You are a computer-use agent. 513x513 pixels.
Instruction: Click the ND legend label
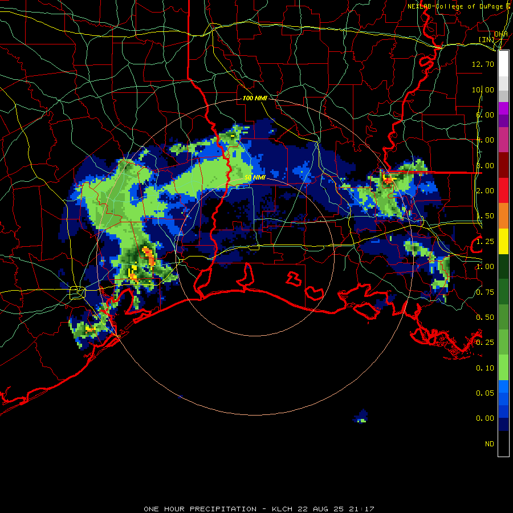coord(490,444)
